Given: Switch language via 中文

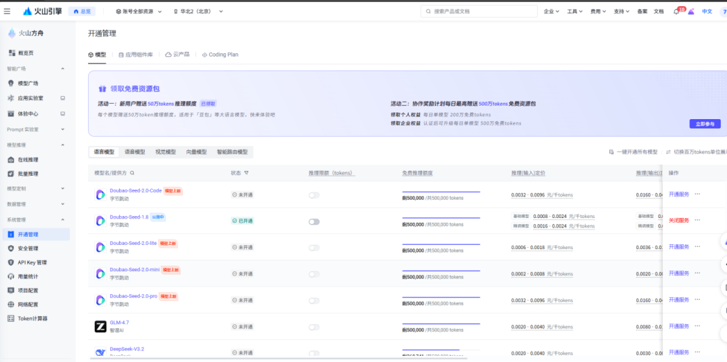Looking at the screenshot, I should (707, 11).
